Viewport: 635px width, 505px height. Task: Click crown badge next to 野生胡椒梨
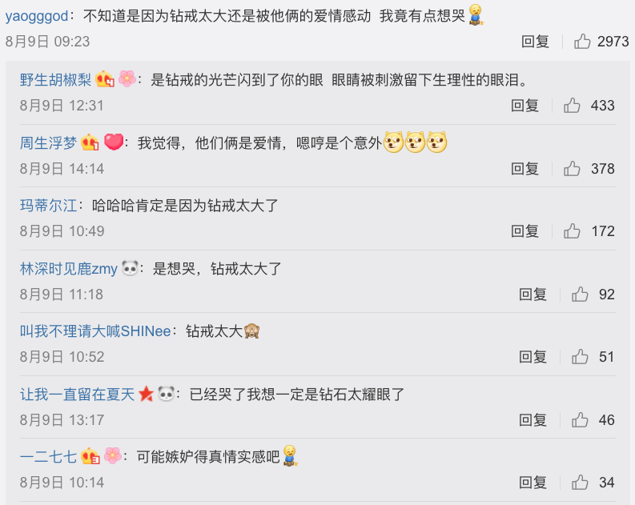click(x=105, y=79)
